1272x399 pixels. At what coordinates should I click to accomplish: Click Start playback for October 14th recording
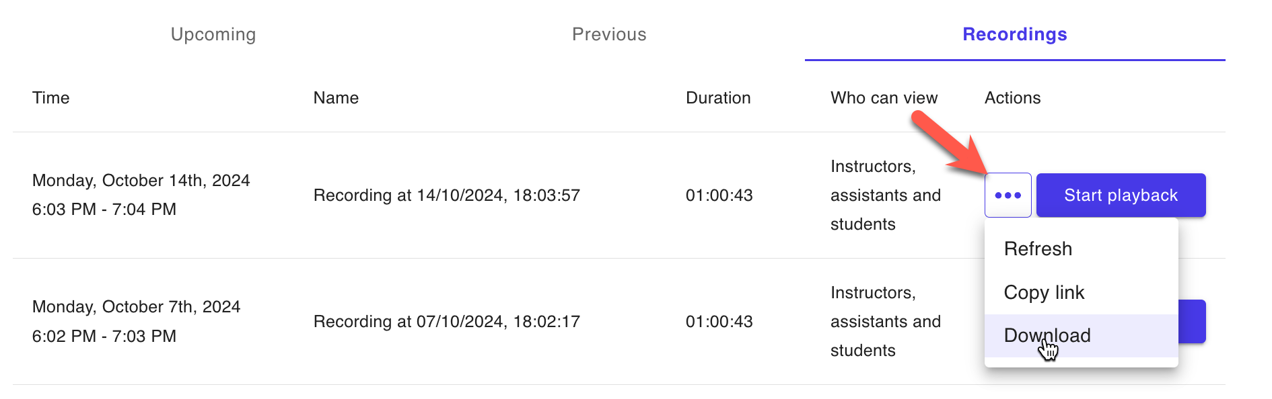(1121, 195)
